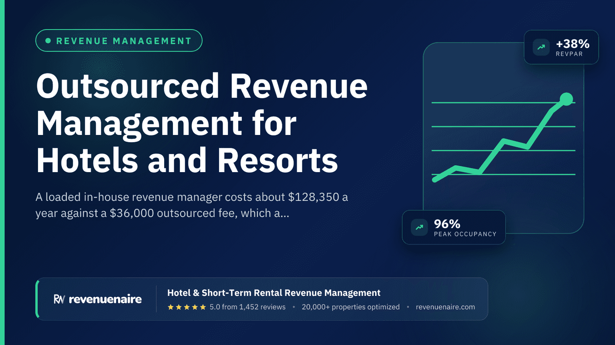Click "20,000+ properties optimized" text

pyautogui.click(x=351, y=307)
